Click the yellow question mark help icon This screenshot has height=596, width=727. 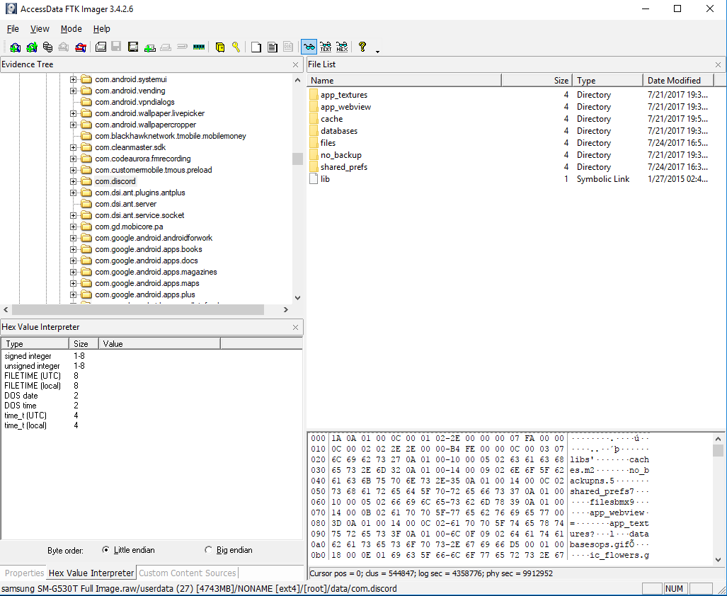362,47
